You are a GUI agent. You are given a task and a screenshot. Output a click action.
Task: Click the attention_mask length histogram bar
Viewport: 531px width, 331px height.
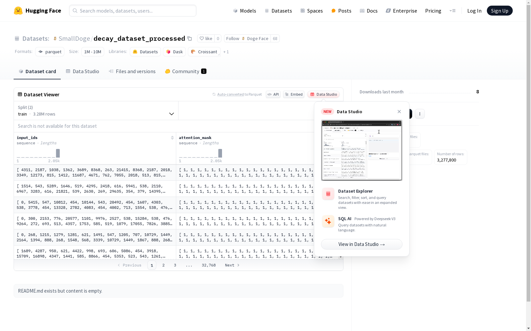click(220, 153)
